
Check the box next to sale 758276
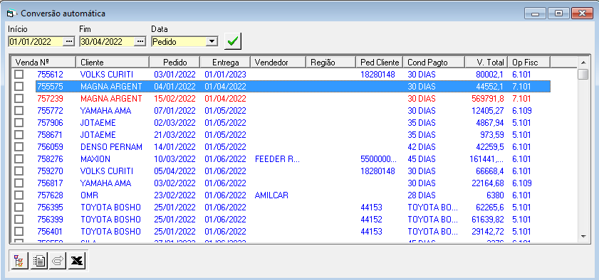pos(19,159)
